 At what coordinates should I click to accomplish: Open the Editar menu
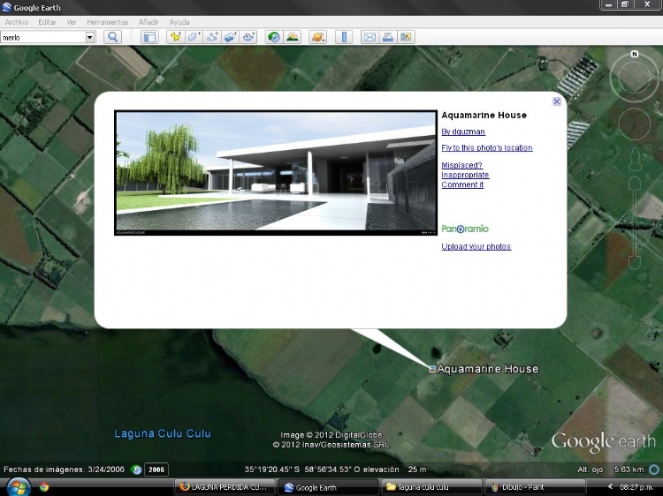(x=48, y=22)
